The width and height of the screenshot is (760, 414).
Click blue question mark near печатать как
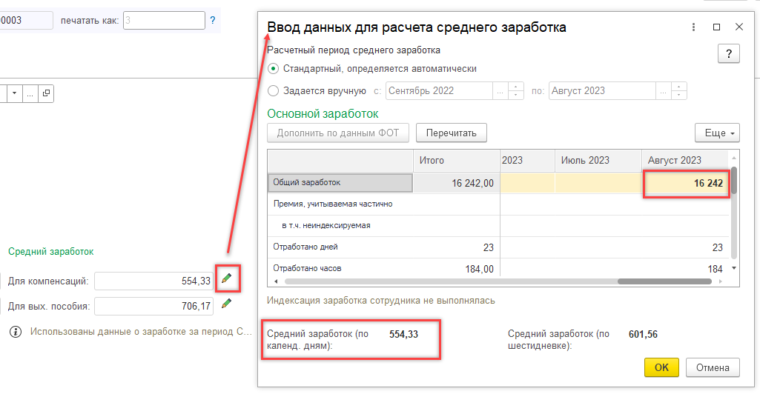click(x=213, y=21)
